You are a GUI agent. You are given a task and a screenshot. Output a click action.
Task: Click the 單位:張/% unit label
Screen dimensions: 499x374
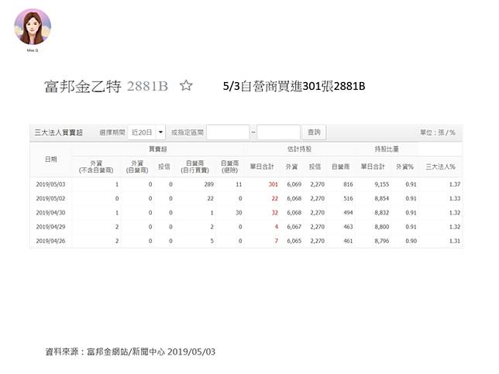(438, 132)
